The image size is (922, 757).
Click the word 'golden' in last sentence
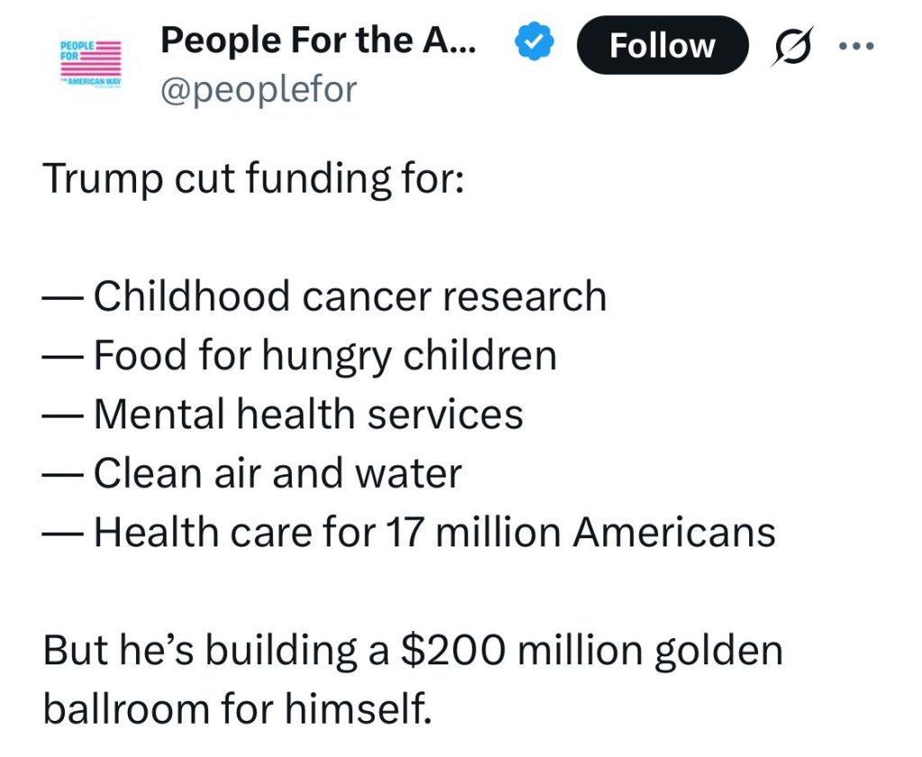point(719,651)
